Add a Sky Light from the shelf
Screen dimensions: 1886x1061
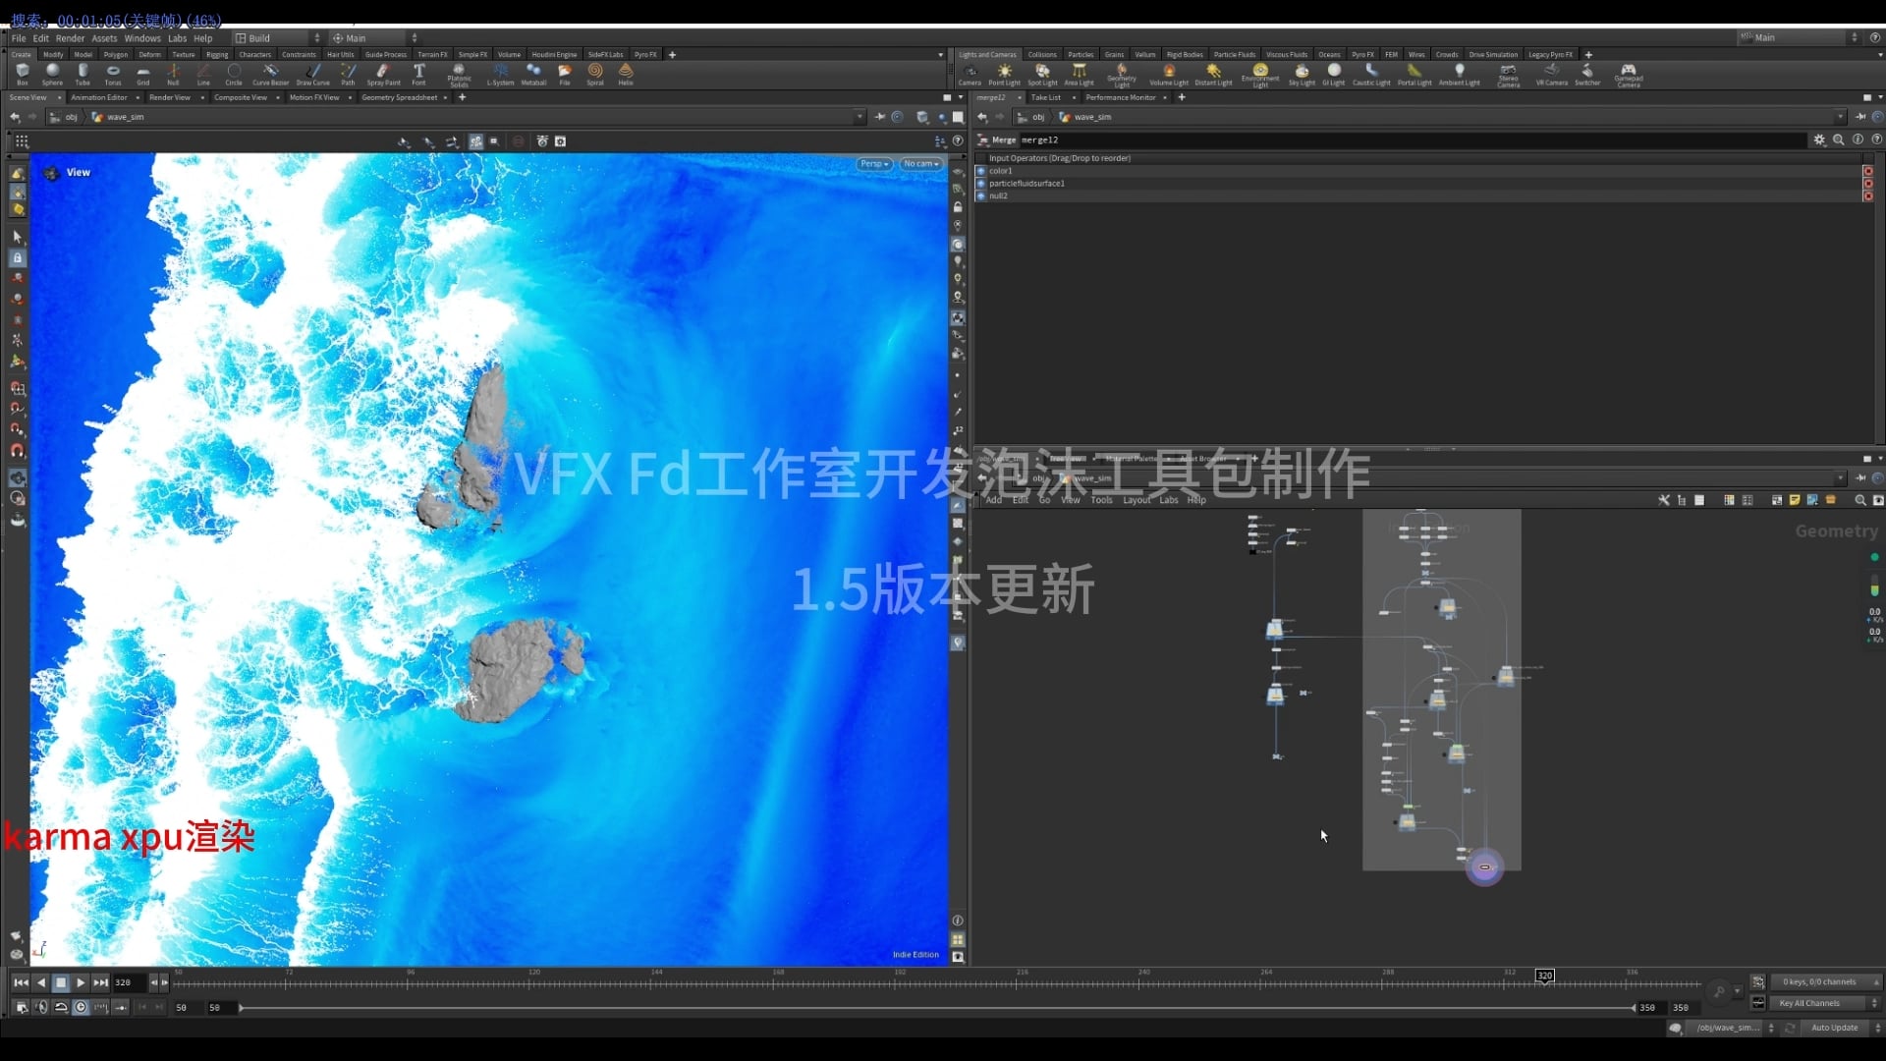click(1302, 74)
